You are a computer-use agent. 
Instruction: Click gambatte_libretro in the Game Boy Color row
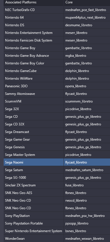(87, 63)
